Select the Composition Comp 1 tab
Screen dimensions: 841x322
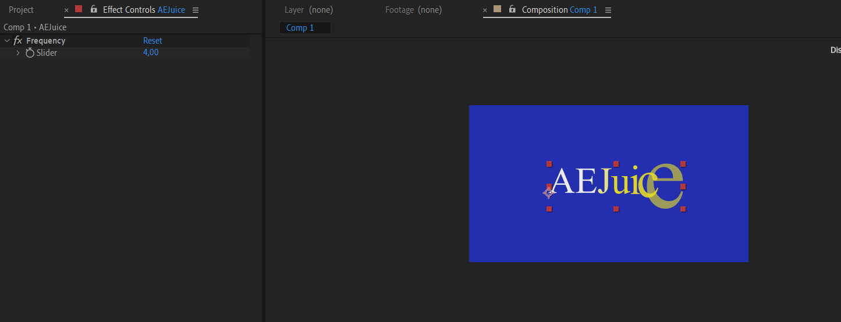pos(559,10)
